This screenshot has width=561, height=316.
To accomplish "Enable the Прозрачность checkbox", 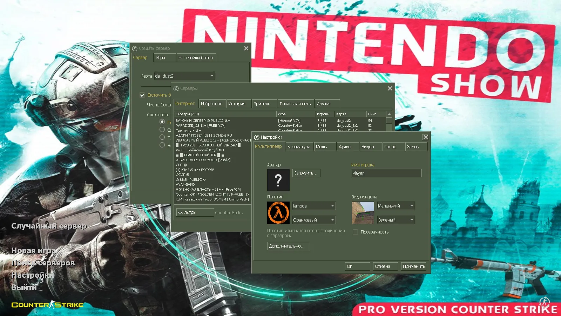I will click(355, 232).
